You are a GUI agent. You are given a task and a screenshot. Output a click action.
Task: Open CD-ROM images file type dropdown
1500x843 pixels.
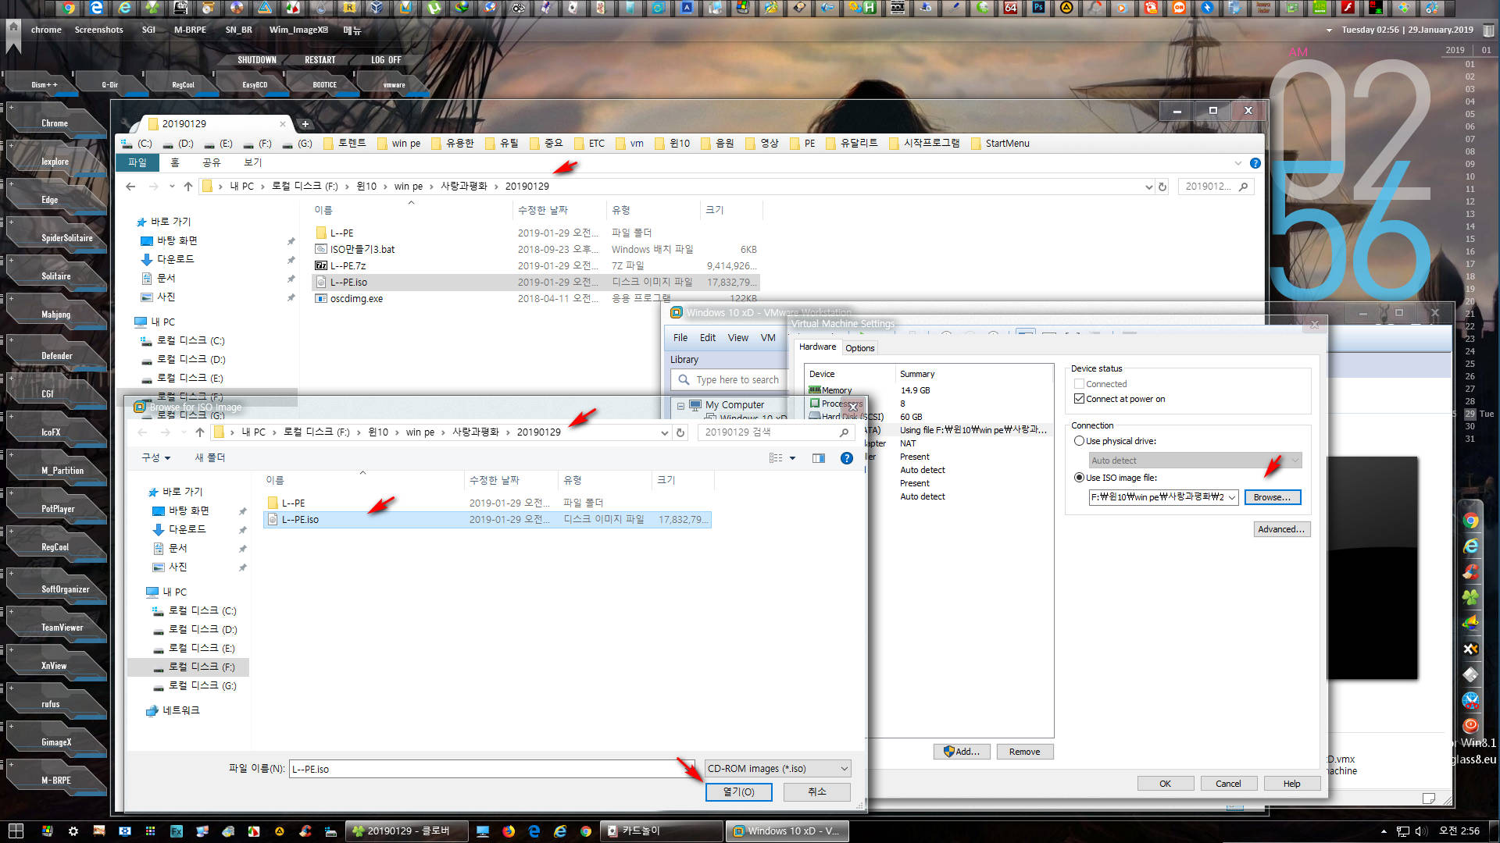tap(777, 769)
